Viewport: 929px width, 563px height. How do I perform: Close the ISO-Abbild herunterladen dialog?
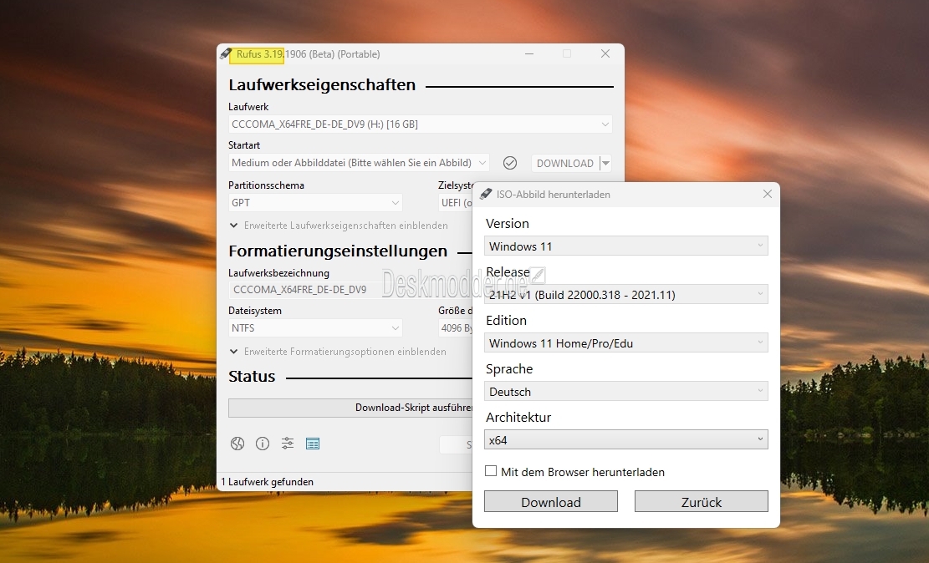tap(768, 194)
